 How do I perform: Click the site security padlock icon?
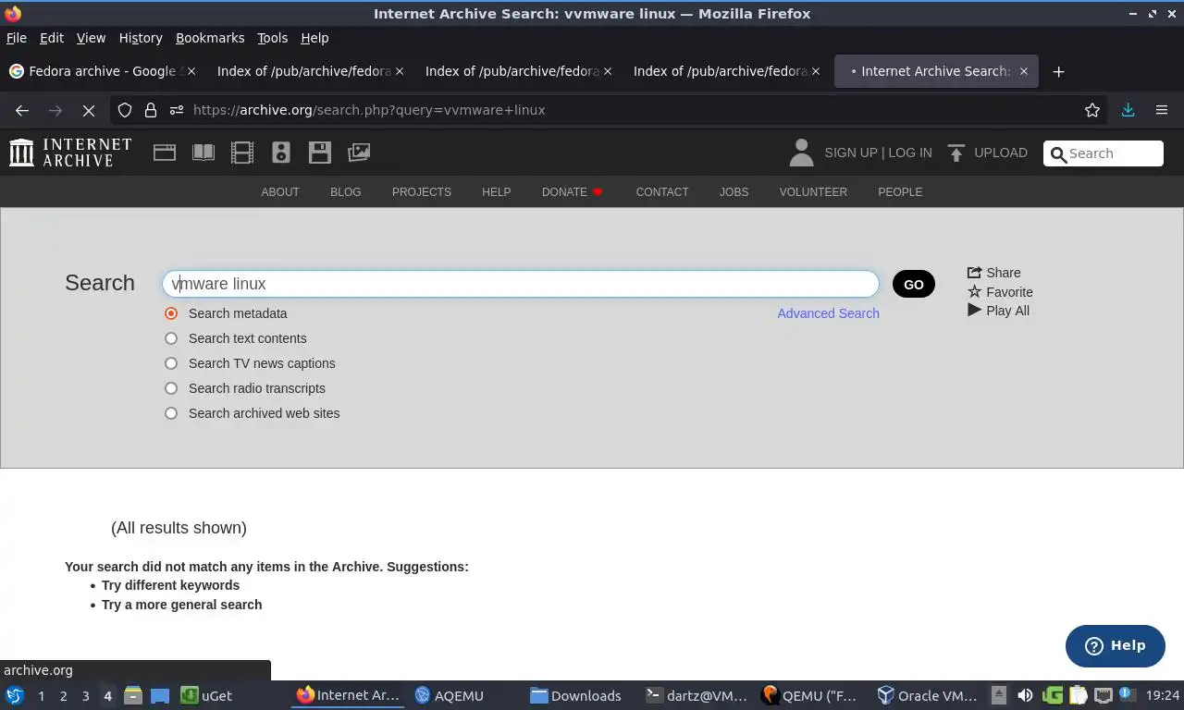tap(151, 110)
